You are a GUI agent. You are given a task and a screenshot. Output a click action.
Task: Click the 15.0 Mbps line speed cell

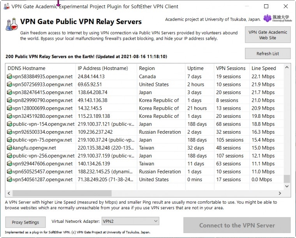pyautogui.click(x=263, y=148)
